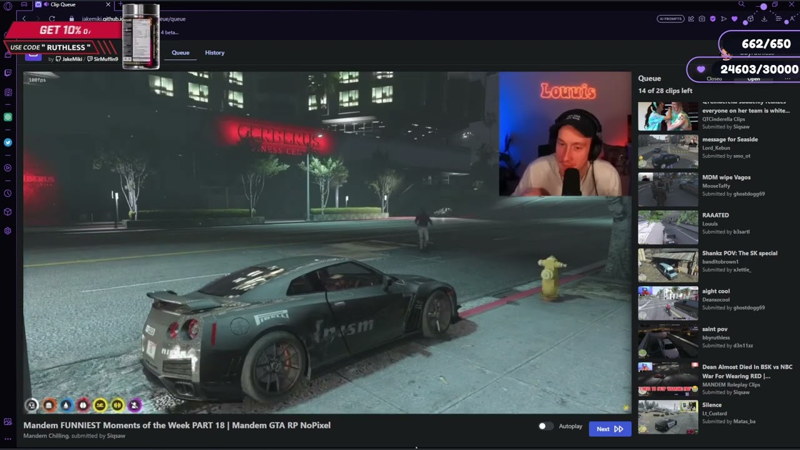800x450 pixels.
Task: Open 'Shankz POV' clip thumbnail
Action: pyautogui.click(x=668, y=266)
